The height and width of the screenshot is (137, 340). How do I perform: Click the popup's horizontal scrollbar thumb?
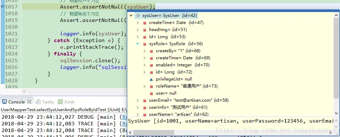[154, 132]
